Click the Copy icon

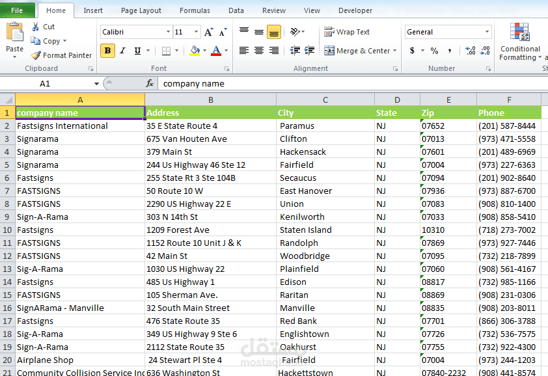point(35,41)
